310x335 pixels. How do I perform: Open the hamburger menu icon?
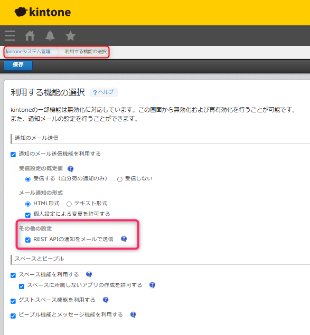(10, 35)
